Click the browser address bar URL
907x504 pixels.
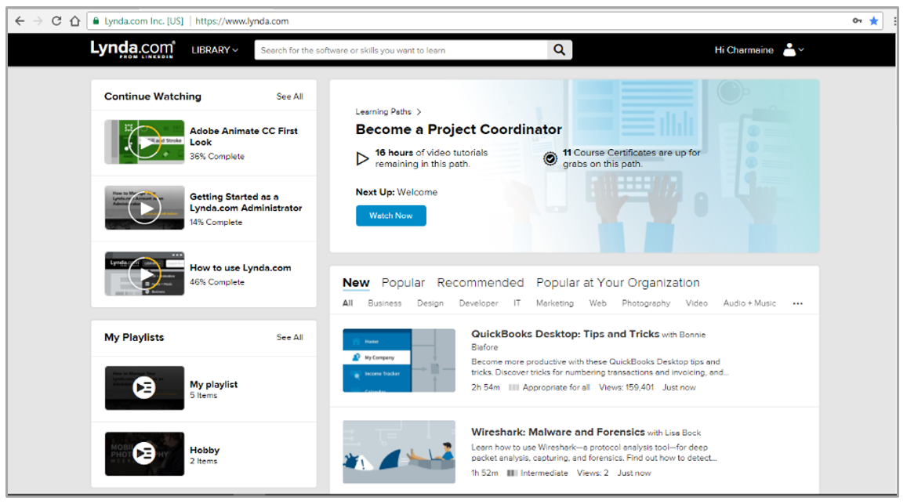[x=241, y=21]
